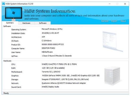Click the Refresh link
Screen dimensions: 131x97
(x=105, y=21)
